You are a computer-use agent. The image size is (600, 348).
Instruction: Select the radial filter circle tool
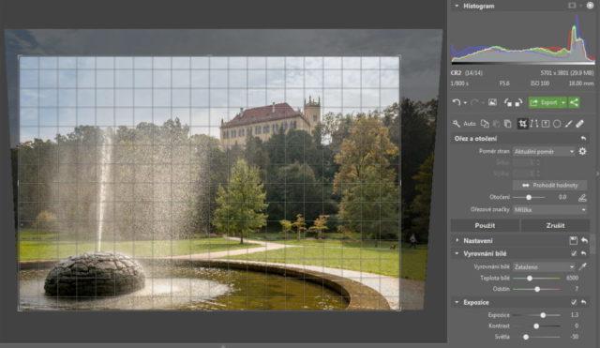click(x=557, y=124)
